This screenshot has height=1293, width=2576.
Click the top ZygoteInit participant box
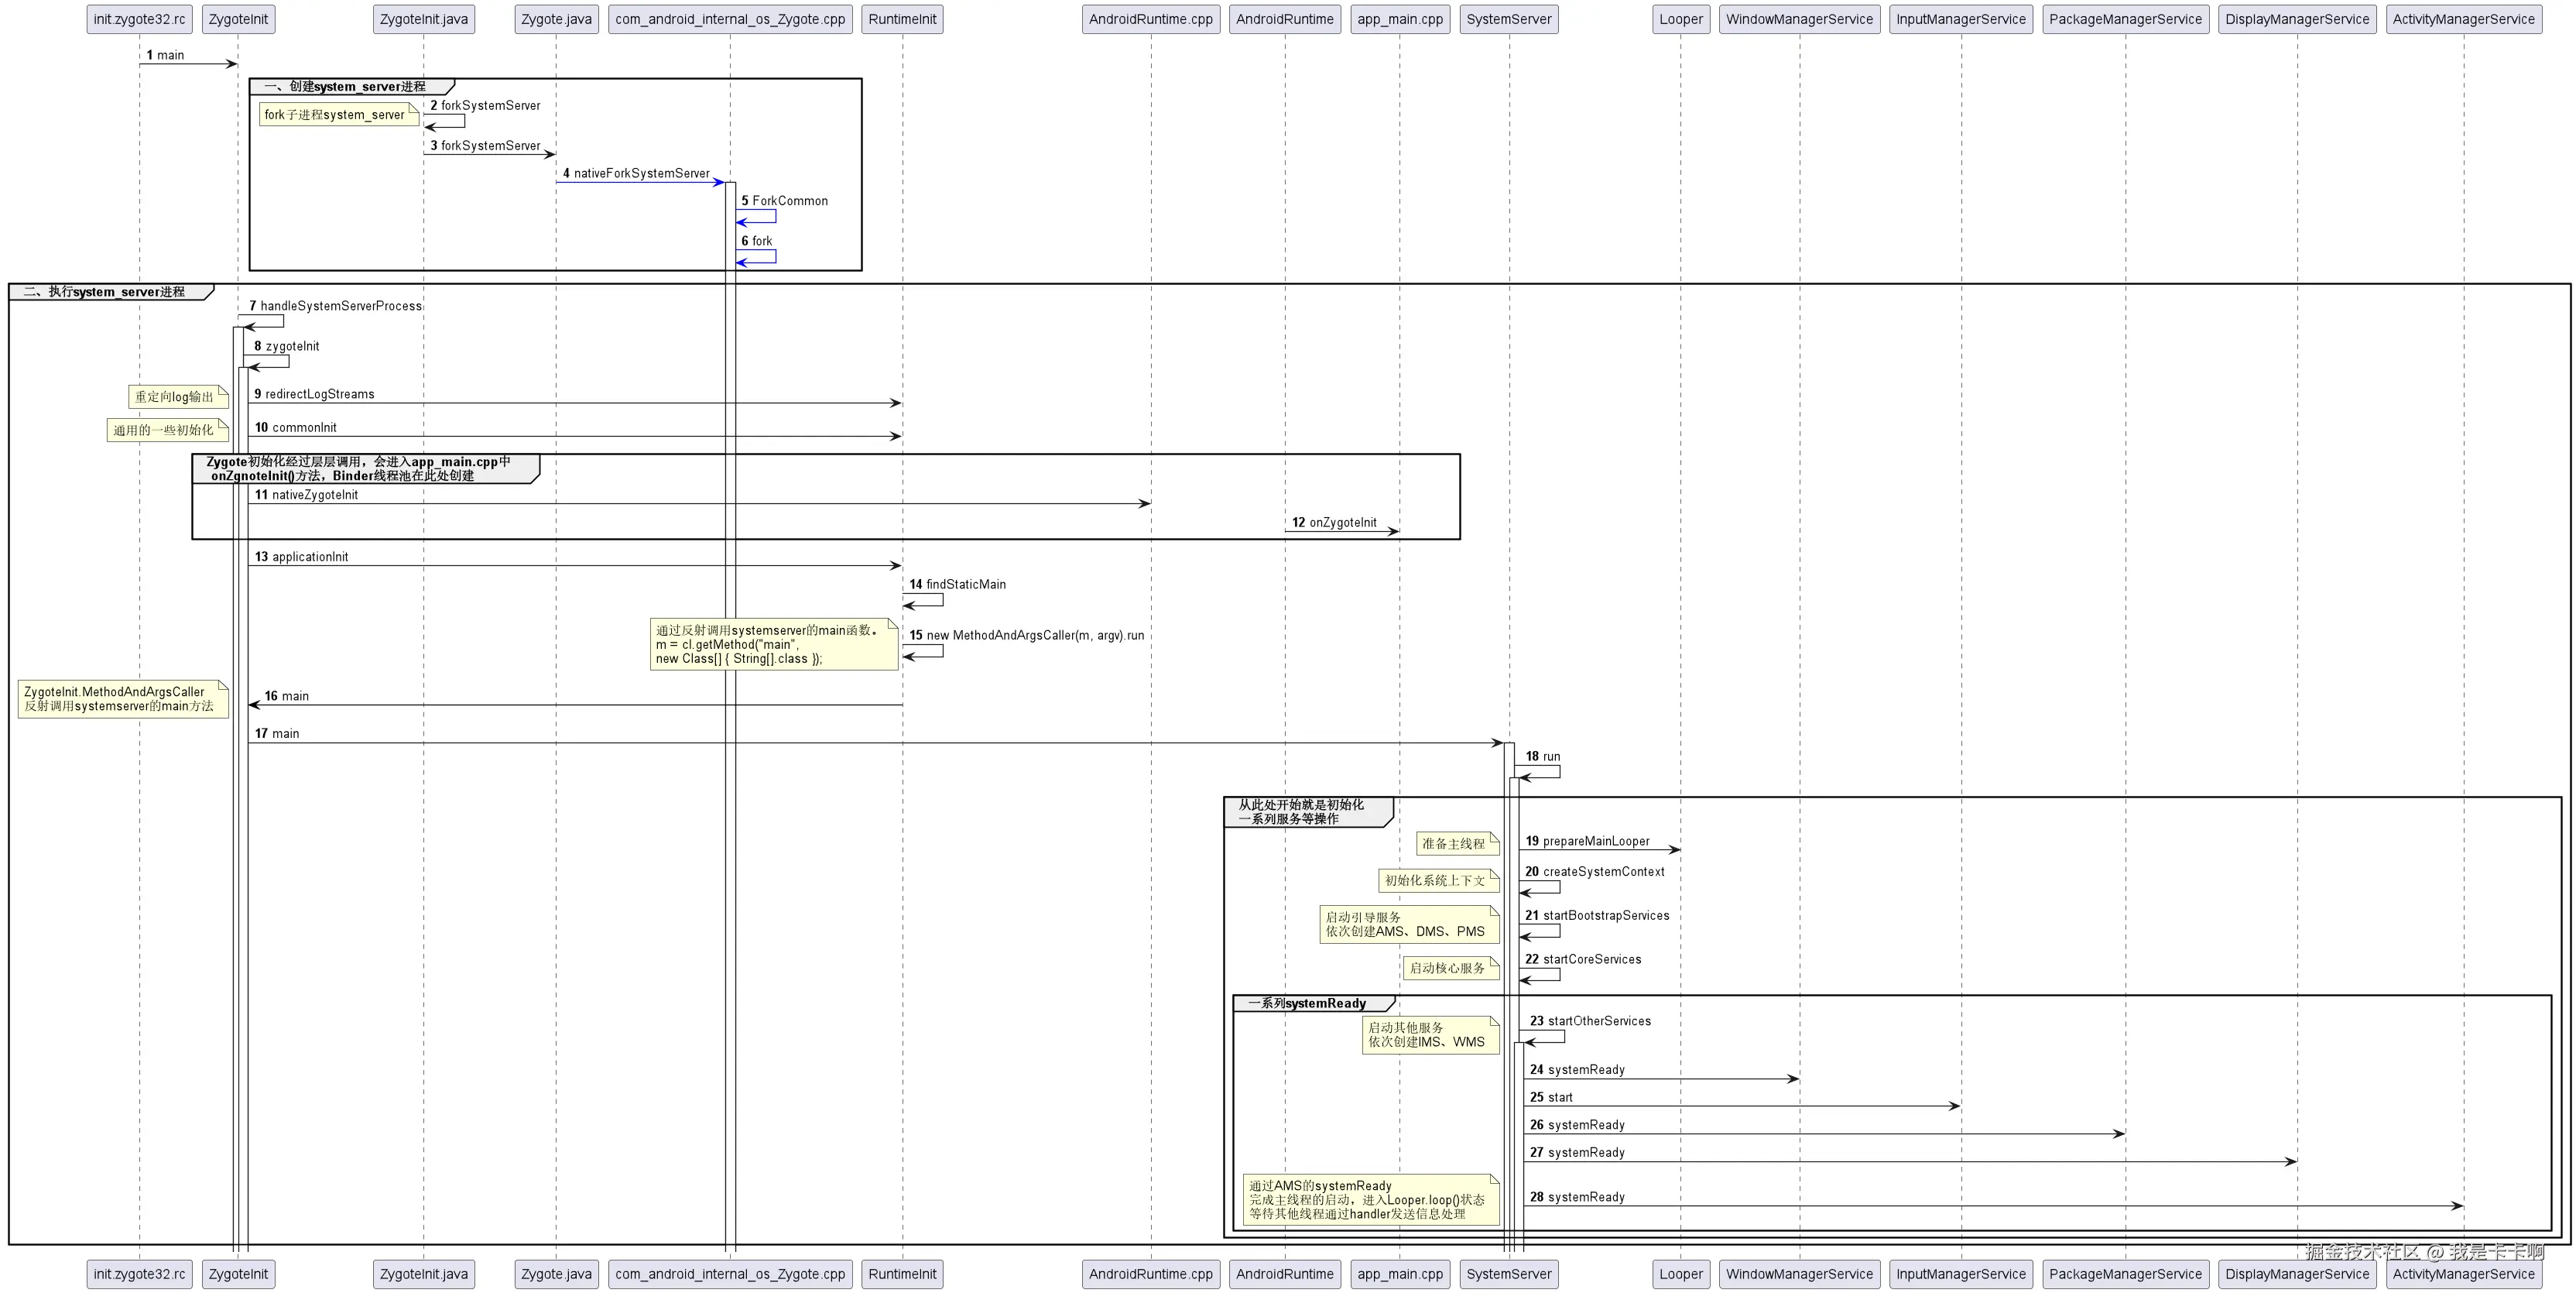pyautogui.click(x=238, y=19)
